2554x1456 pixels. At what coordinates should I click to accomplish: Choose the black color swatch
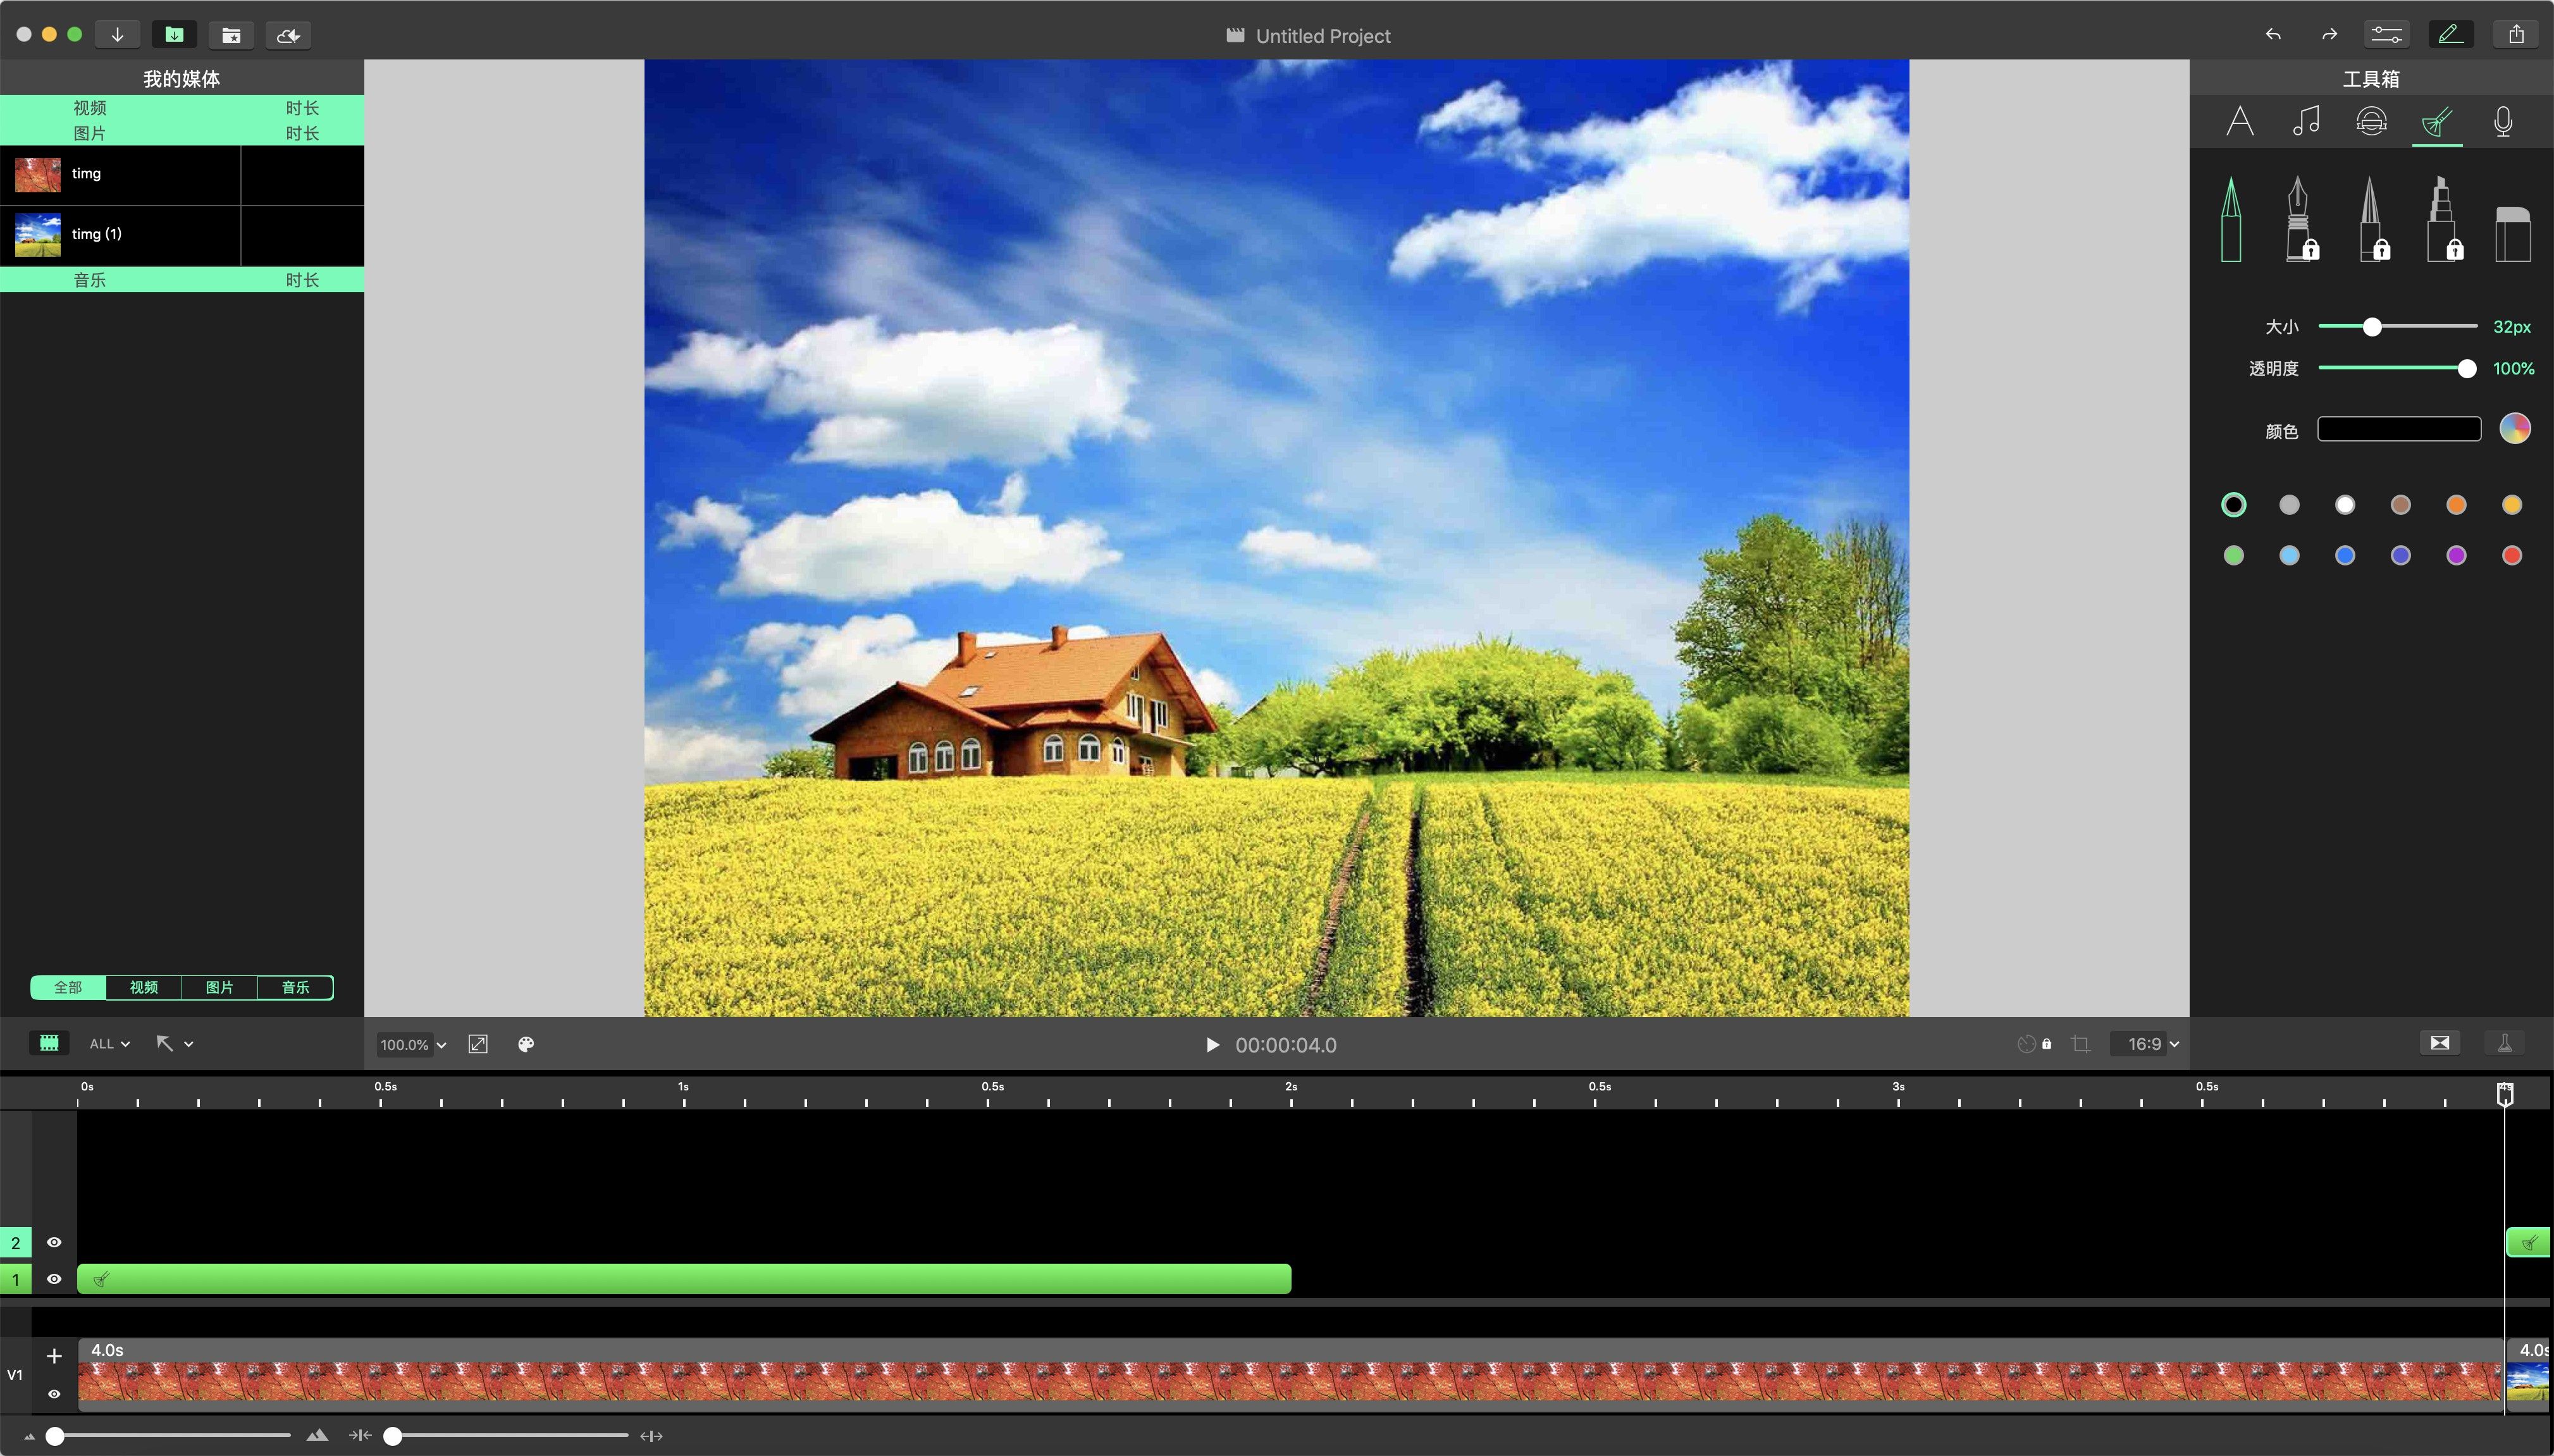pyautogui.click(x=2233, y=505)
